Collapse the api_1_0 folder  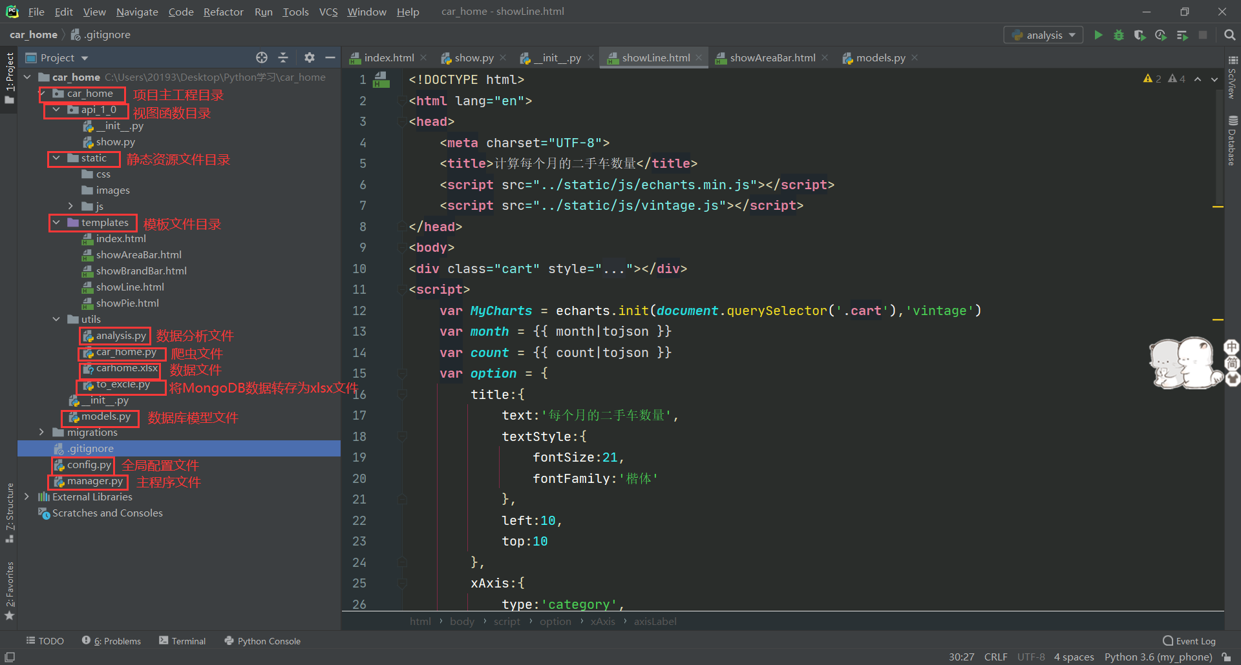click(56, 110)
